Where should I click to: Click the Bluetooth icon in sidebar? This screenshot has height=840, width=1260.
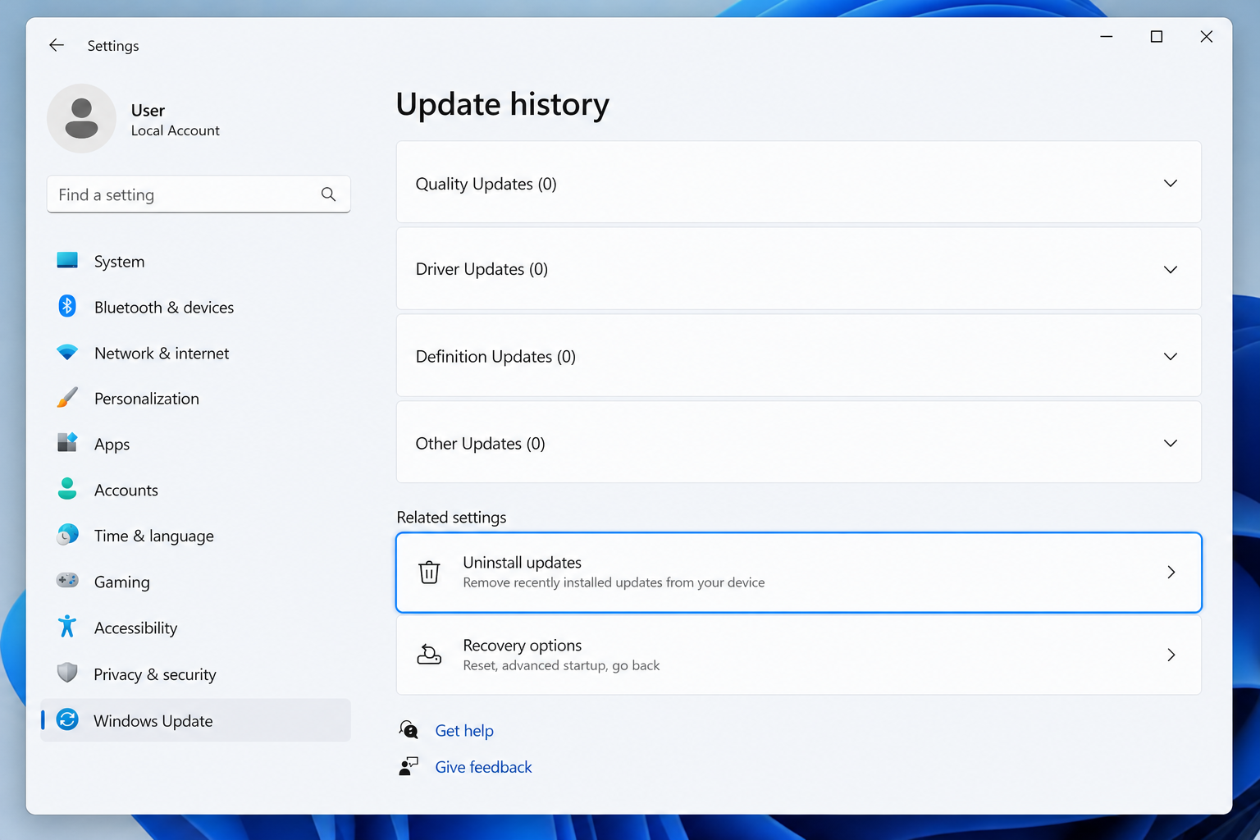67,306
